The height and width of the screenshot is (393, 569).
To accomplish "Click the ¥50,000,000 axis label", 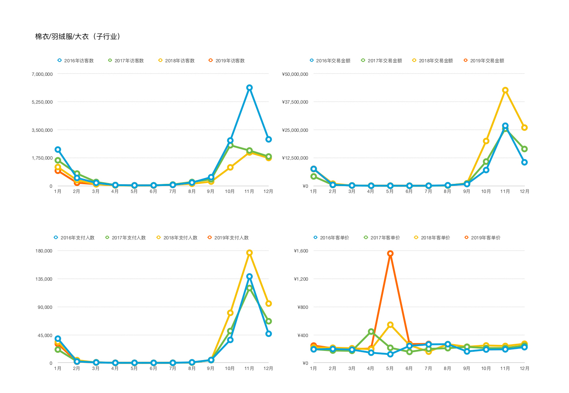I will 295,74.
